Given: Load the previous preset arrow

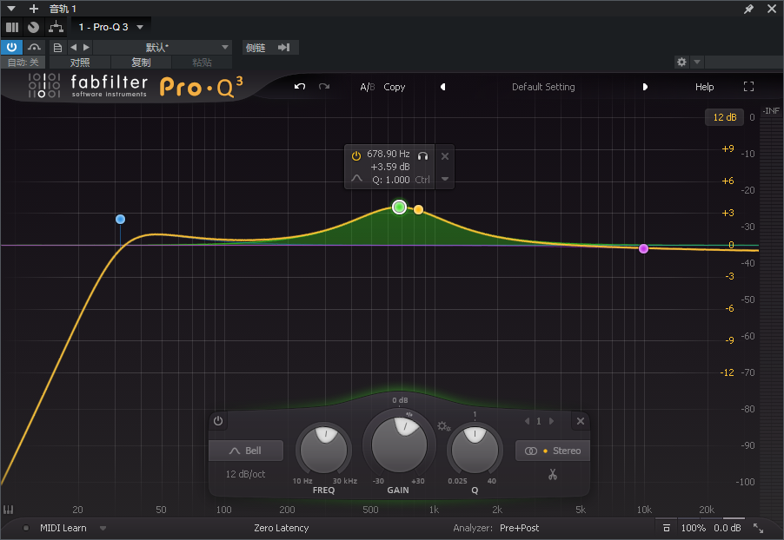Looking at the screenshot, I should pos(442,87).
